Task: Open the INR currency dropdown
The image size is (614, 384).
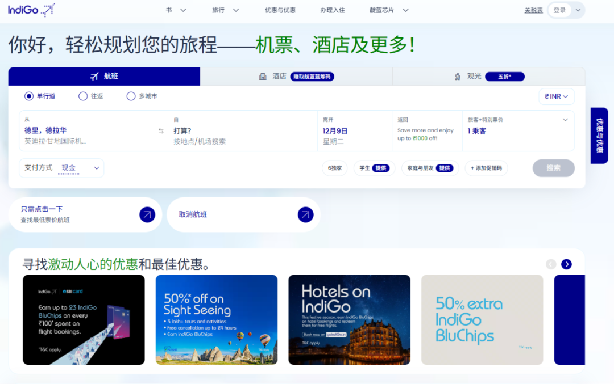Action: 556,96
